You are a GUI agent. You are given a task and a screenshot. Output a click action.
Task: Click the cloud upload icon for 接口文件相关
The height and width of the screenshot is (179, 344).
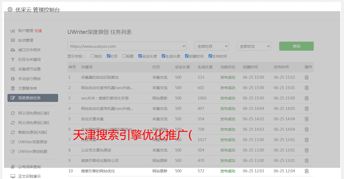pyautogui.click(x=13, y=50)
